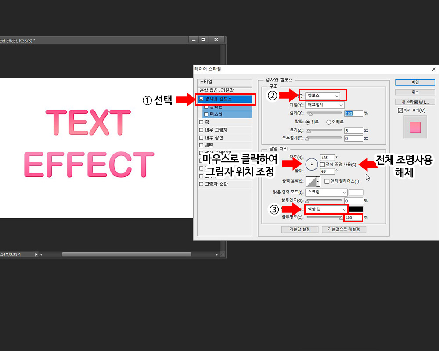Screen dimensions: 439x351
Task: Minimize the text effect document window
Action: [x=193, y=39]
